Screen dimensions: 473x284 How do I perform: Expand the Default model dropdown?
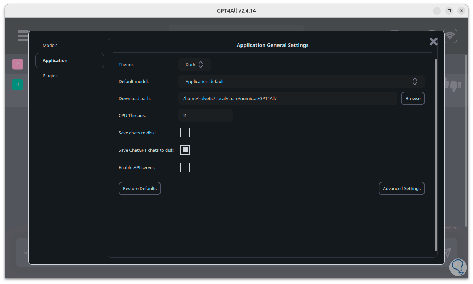302,81
